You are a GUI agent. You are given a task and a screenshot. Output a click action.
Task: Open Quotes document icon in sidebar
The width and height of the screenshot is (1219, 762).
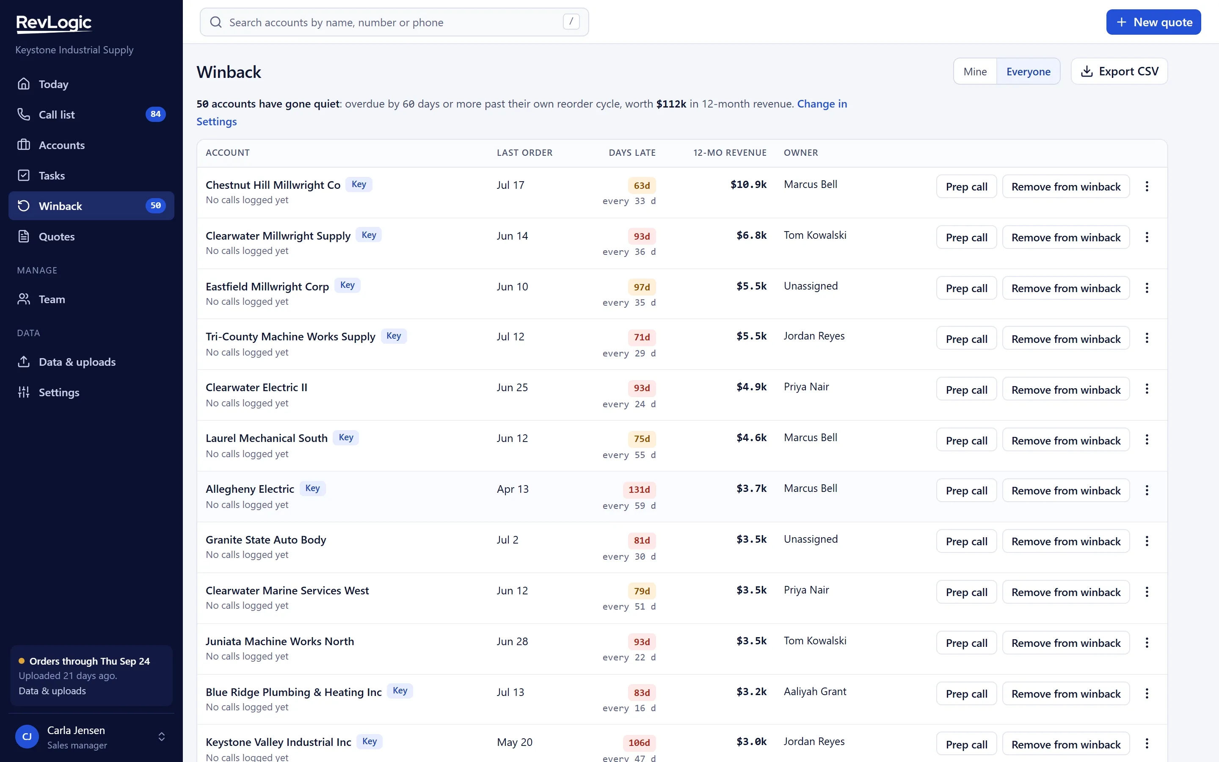pyautogui.click(x=24, y=236)
